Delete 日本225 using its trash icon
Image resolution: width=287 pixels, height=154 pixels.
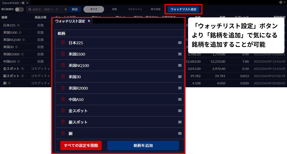pyautogui.click(x=63, y=43)
